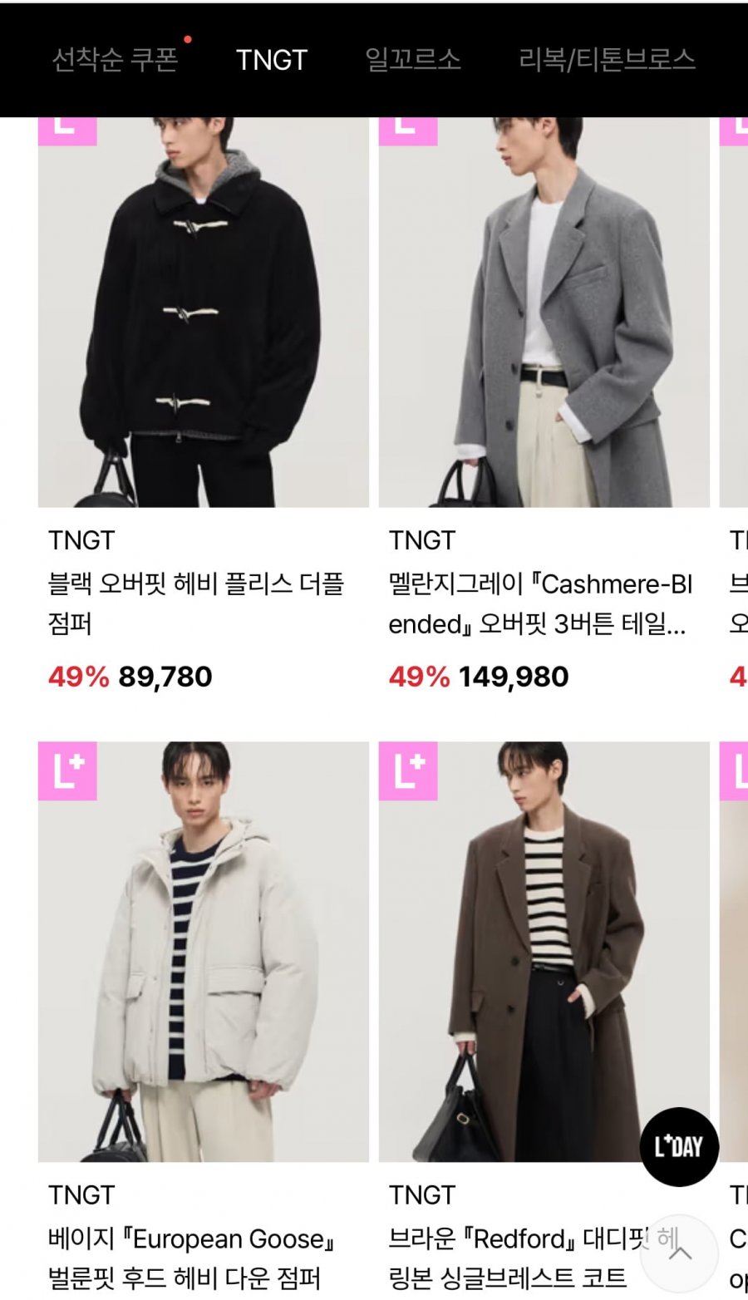Open black fleece duffle jumper photo
Image resolution: width=748 pixels, height=1300 pixels.
204,312
